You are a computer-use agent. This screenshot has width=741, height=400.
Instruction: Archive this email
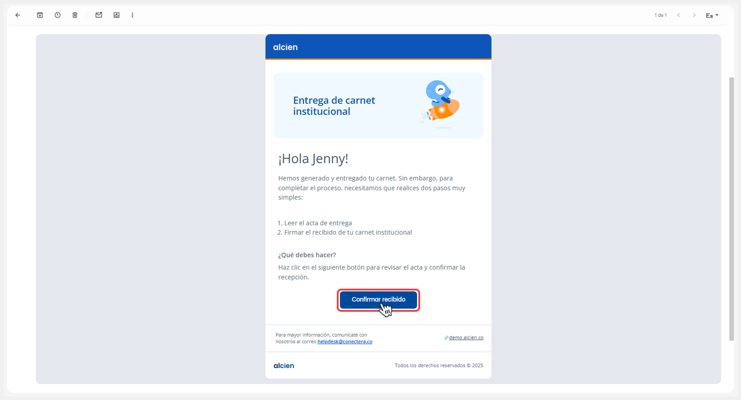[x=40, y=15]
